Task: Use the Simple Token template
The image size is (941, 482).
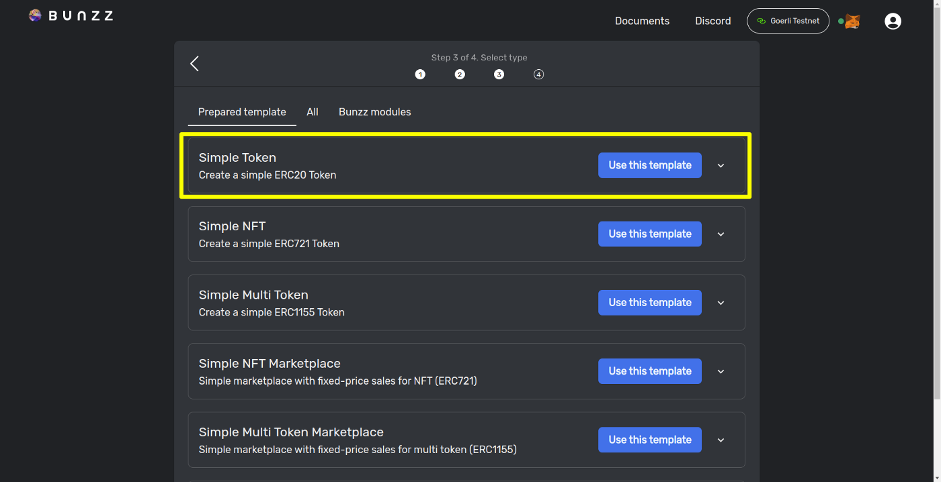Action: pos(649,165)
